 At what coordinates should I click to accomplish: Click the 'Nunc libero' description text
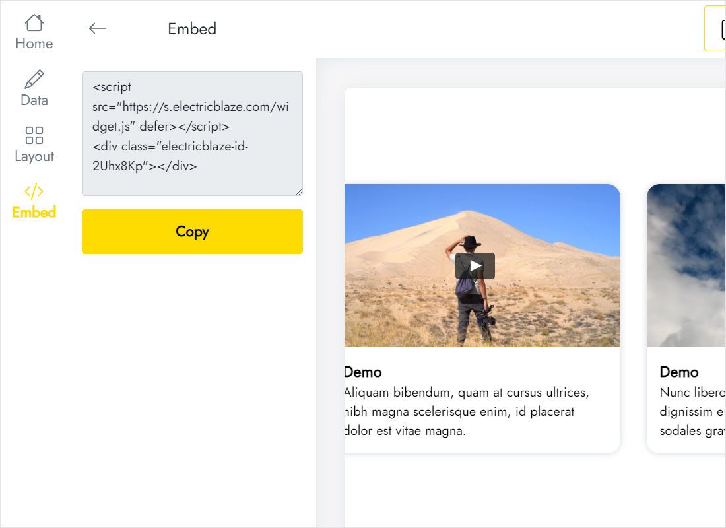click(692, 412)
